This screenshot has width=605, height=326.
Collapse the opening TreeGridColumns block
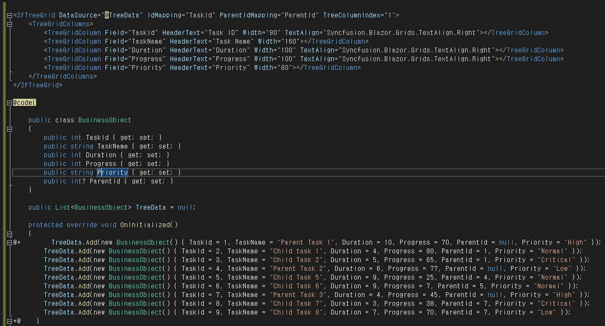(x=9, y=24)
